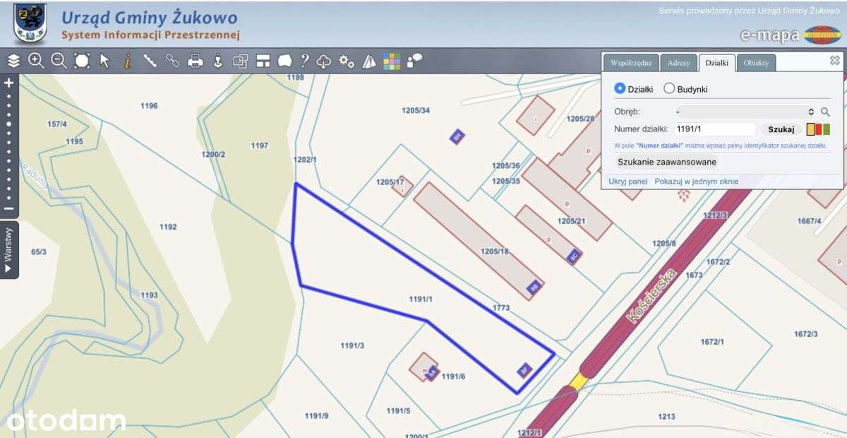Click parcel label 1213 on map
This screenshot has height=438, width=847.
click(666, 417)
